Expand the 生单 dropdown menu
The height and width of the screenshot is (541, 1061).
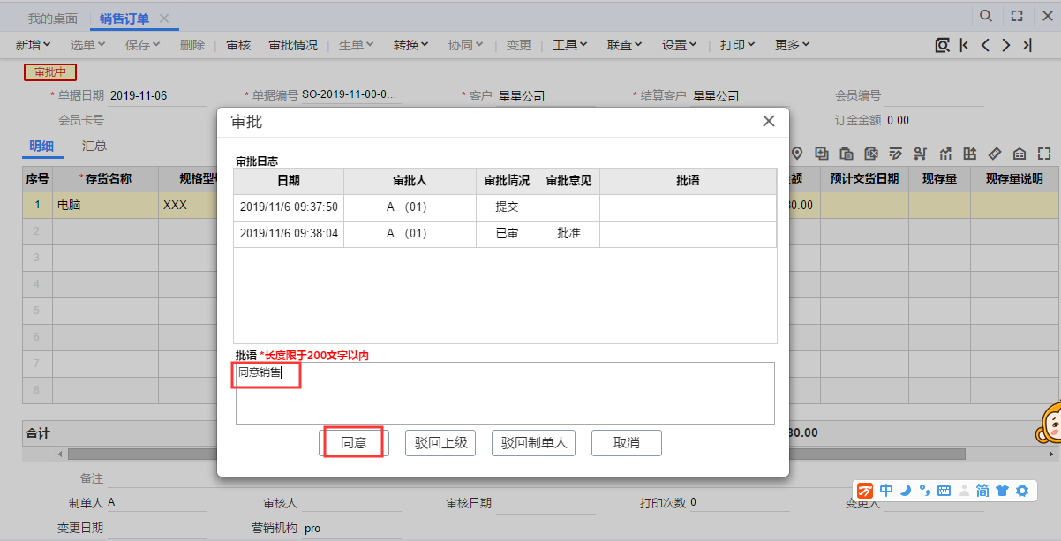click(357, 45)
